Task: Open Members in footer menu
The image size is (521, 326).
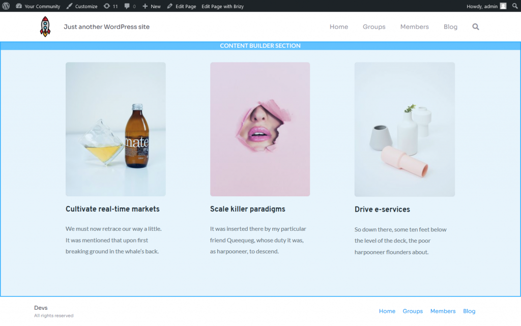Action: 443,311
